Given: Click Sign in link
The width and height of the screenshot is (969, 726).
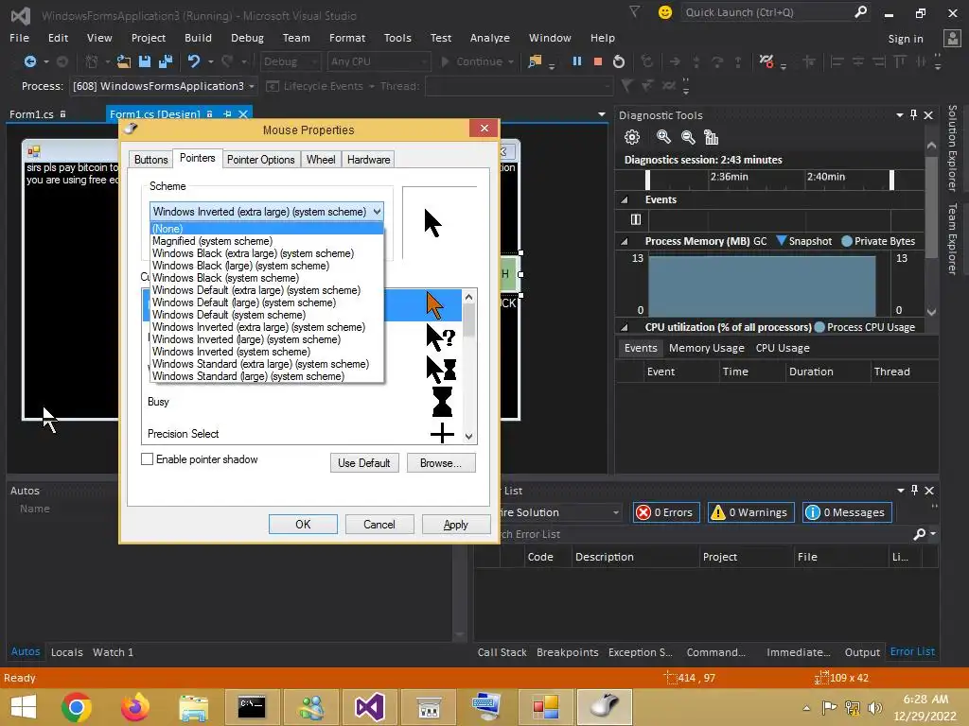Looking at the screenshot, I should pyautogui.click(x=906, y=38).
